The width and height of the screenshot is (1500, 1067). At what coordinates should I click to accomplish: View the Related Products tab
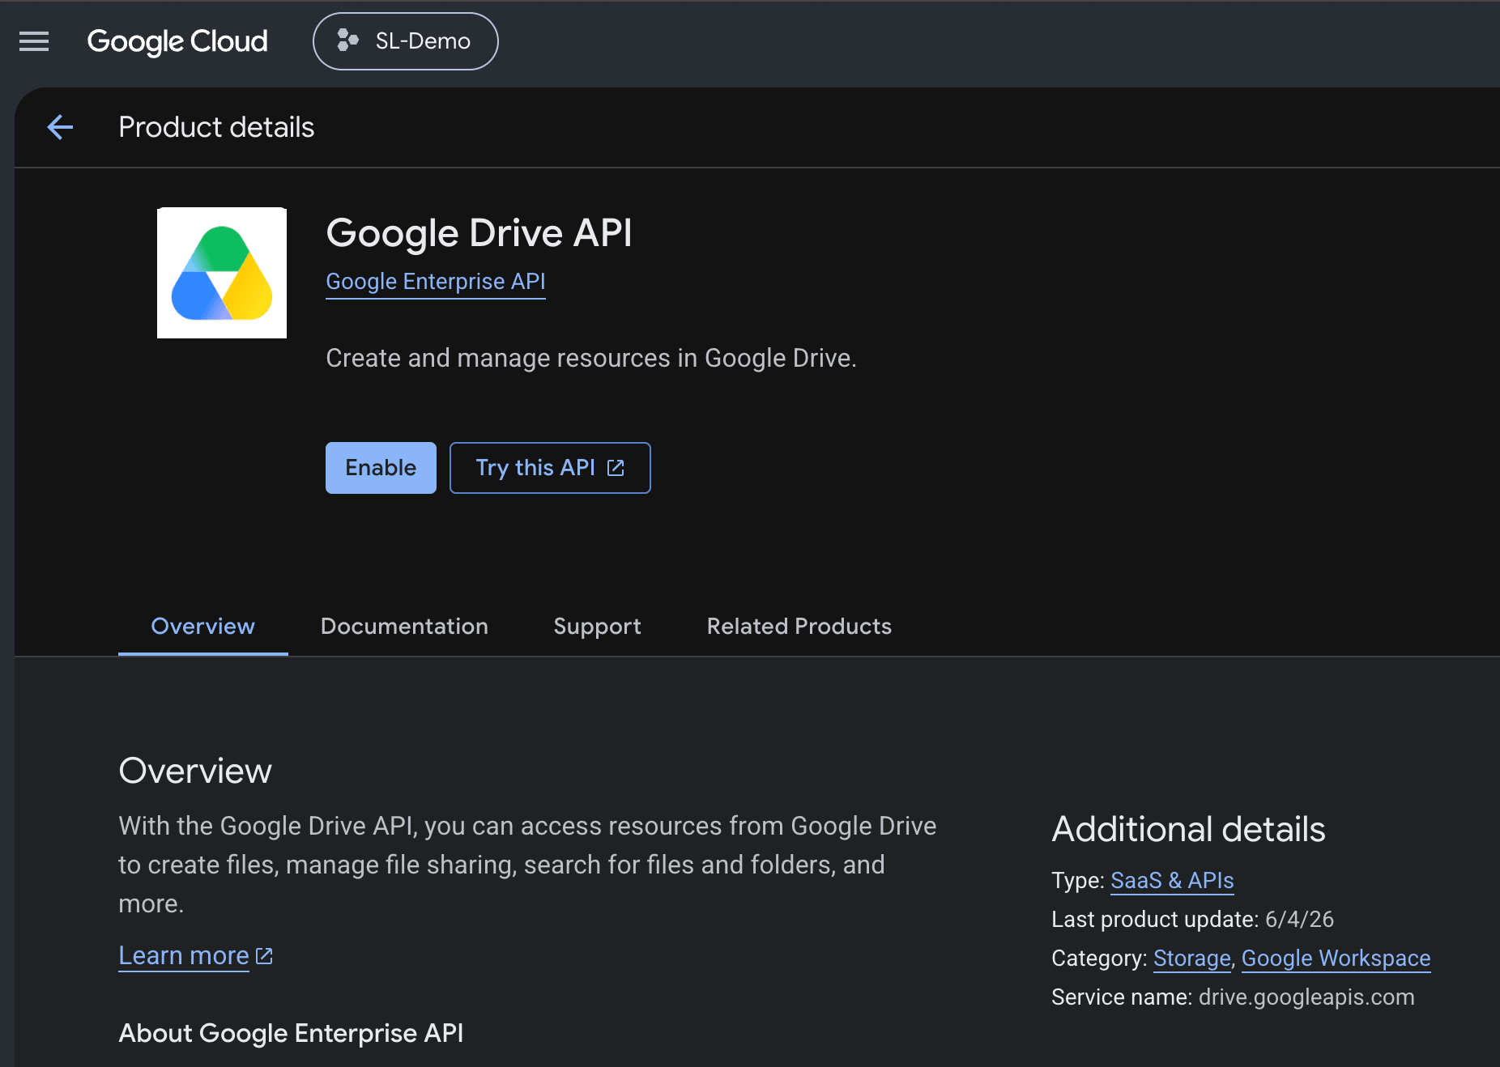(x=799, y=627)
